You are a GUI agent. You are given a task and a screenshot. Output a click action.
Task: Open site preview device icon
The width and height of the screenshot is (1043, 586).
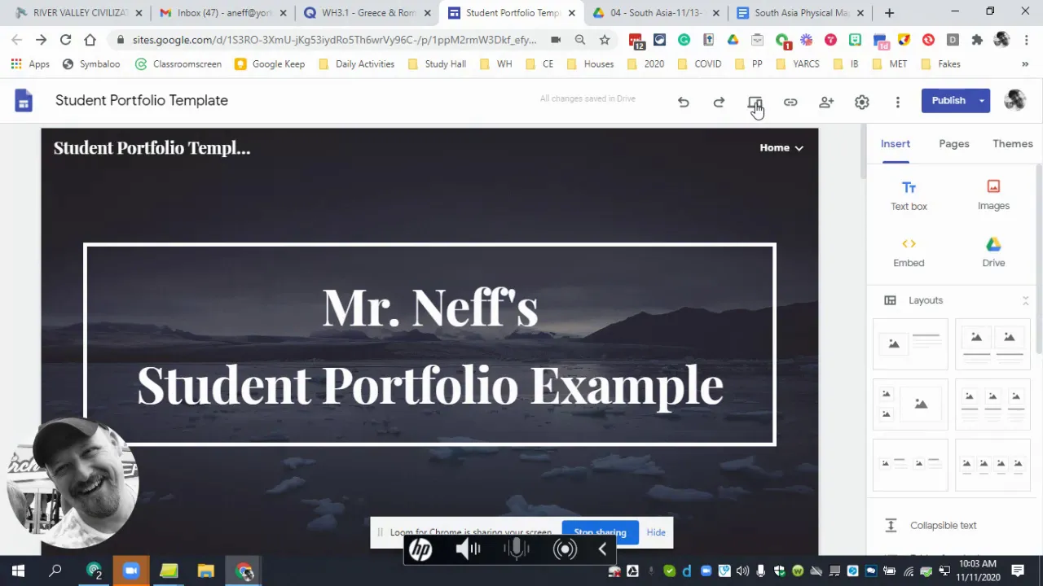pos(755,102)
